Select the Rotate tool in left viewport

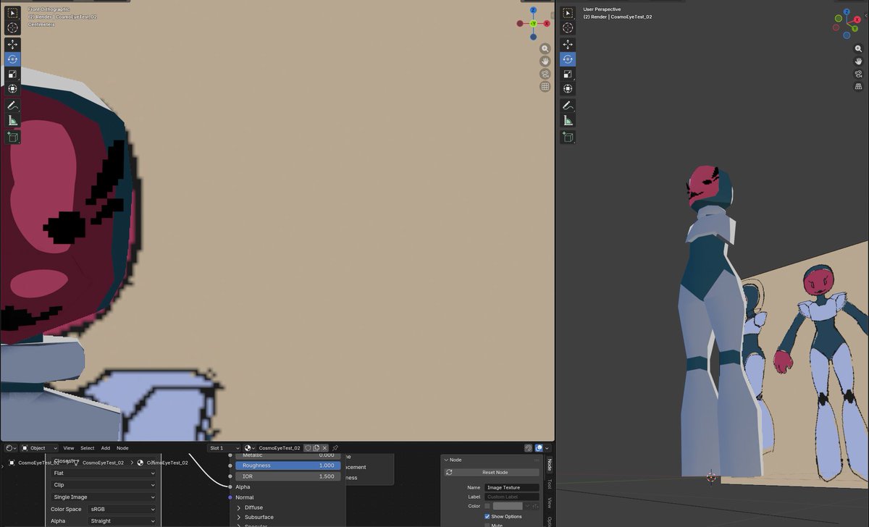[x=12, y=59]
